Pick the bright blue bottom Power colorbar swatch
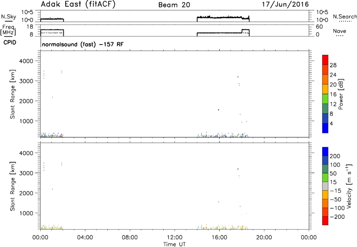 (x=325, y=128)
